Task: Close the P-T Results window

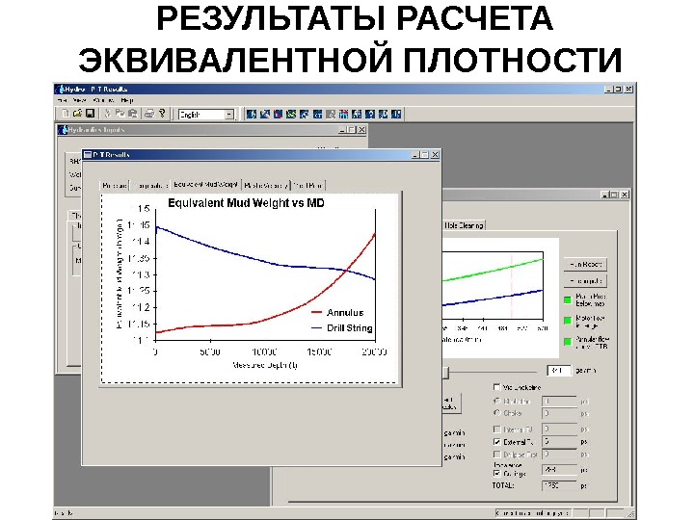Action: click(435, 155)
